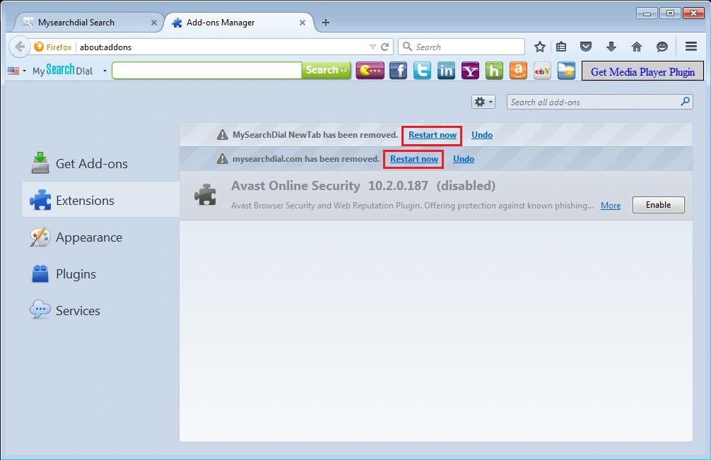Bookmark this page with the star icon

pos(539,47)
